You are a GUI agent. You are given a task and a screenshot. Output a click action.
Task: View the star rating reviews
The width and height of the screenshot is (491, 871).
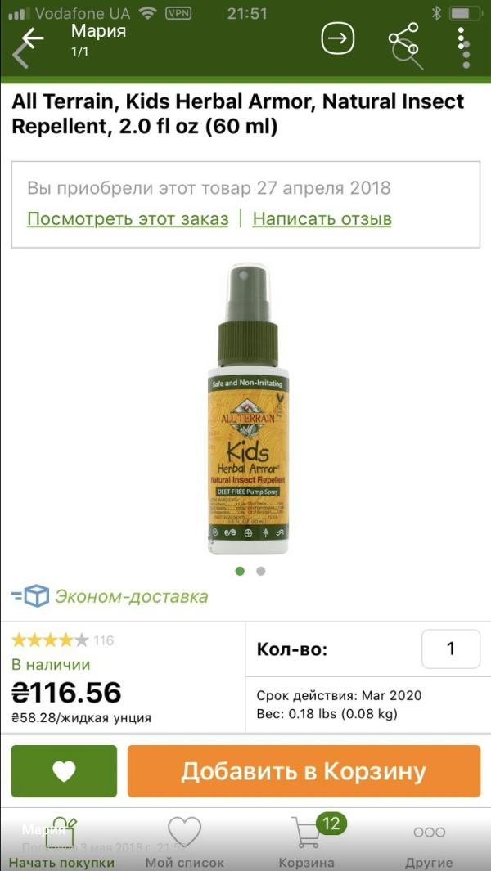point(62,640)
